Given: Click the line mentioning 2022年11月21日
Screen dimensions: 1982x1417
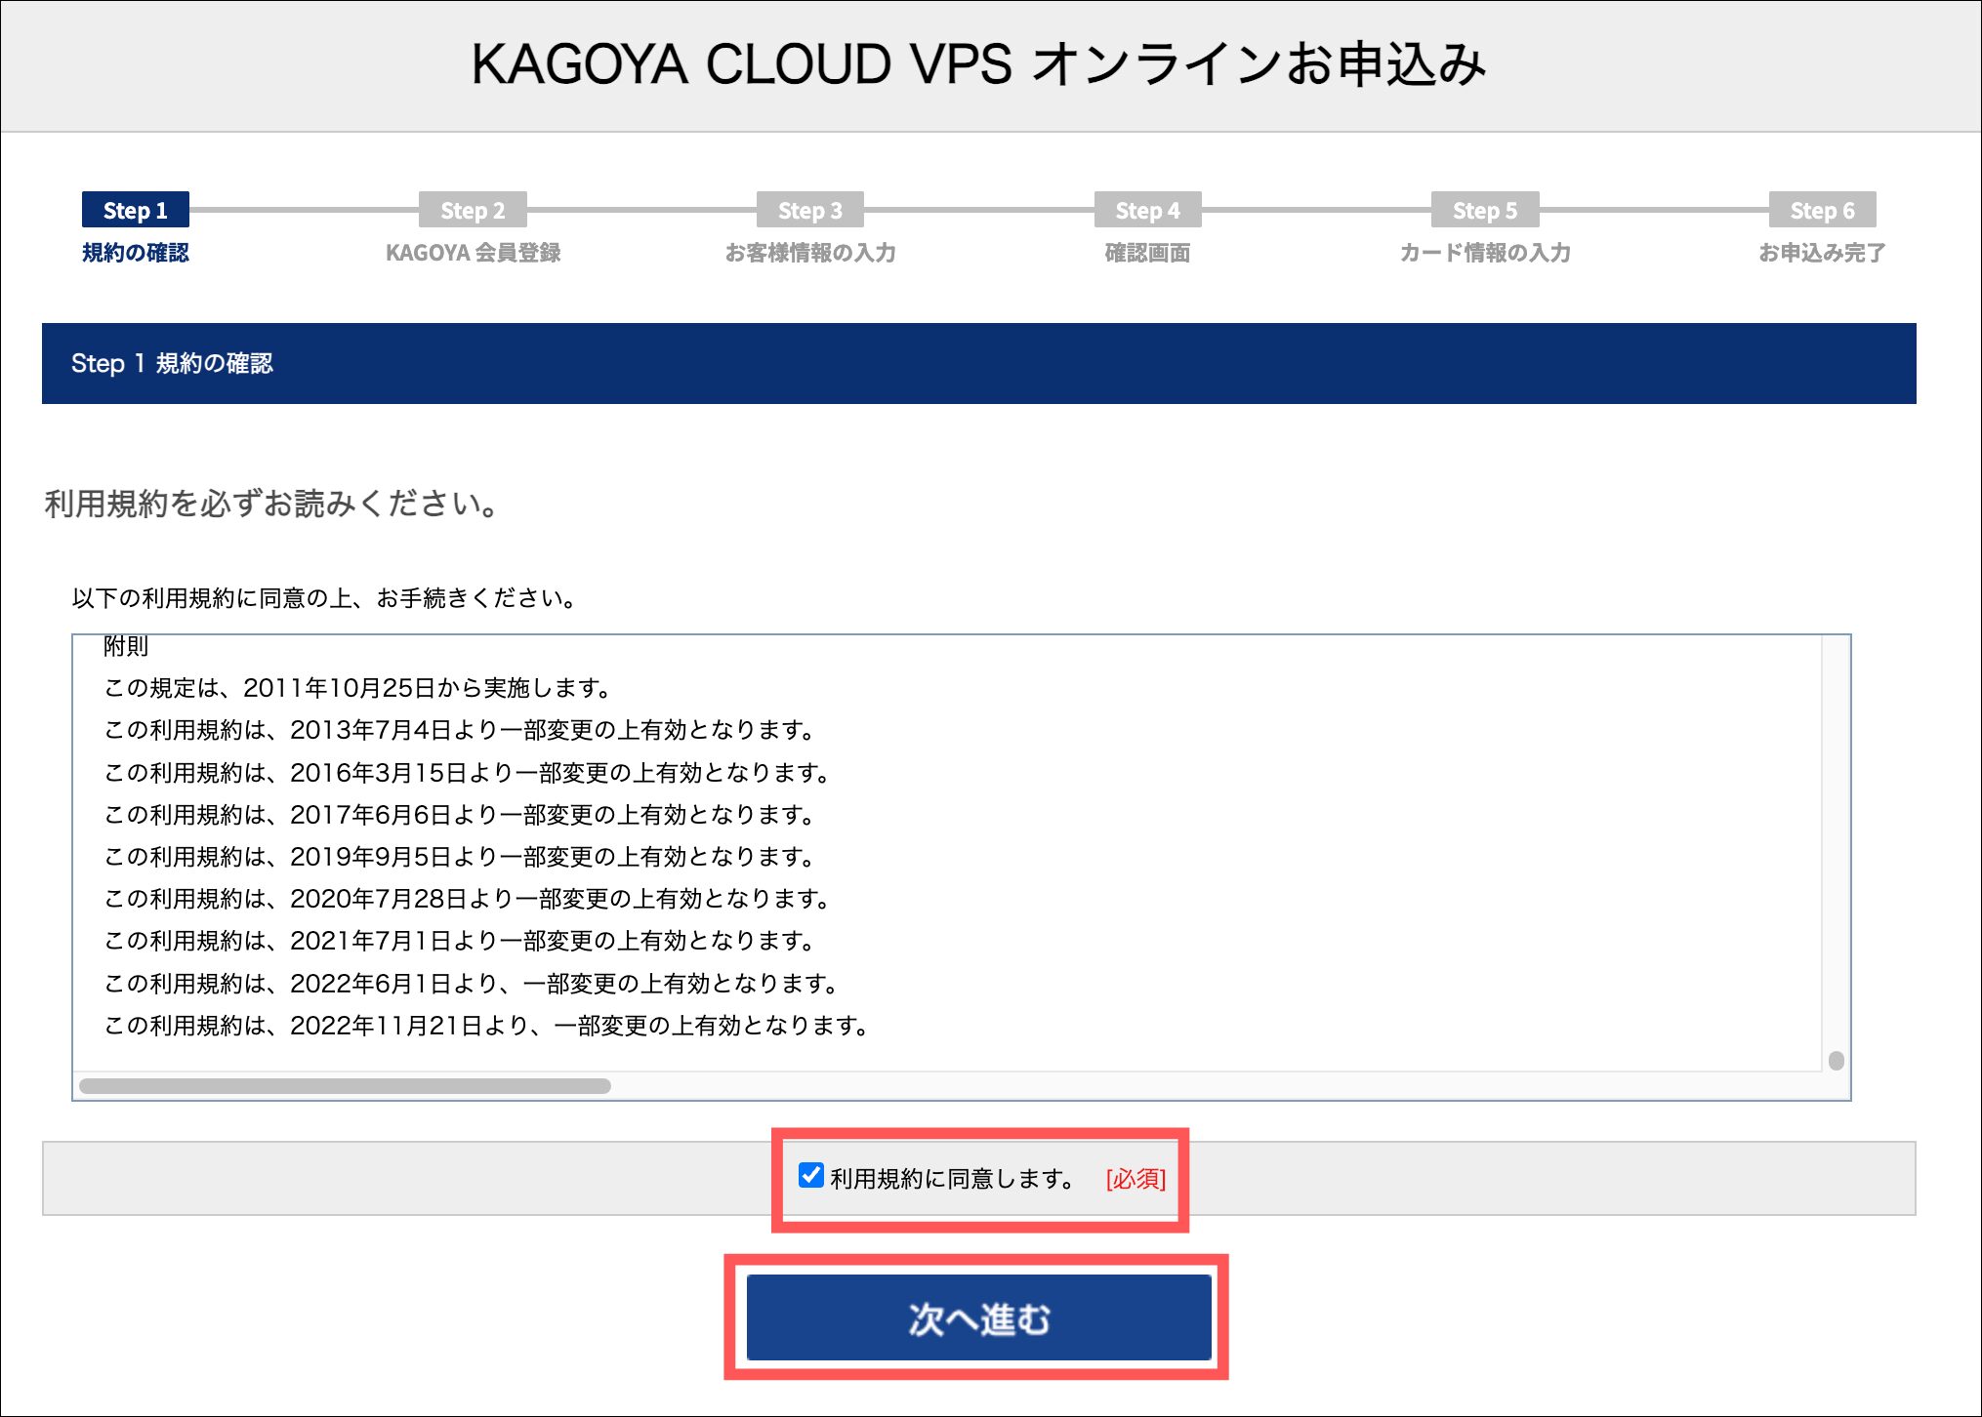Looking at the screenshot, I should pos(486,1026).
